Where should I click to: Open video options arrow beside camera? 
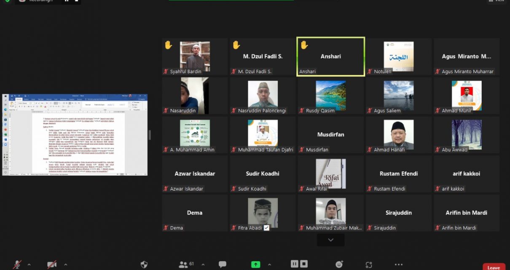[x=65, y=265]
